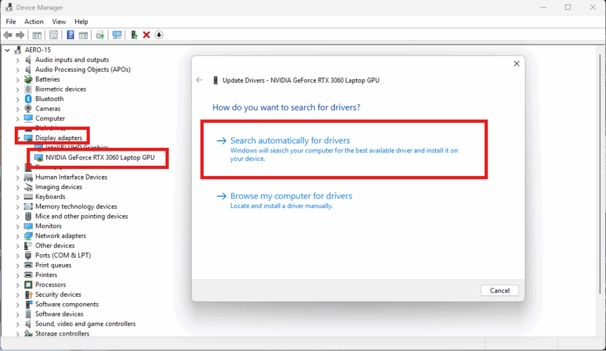Click the Cameras webcam icon

(x=28, y=109)
